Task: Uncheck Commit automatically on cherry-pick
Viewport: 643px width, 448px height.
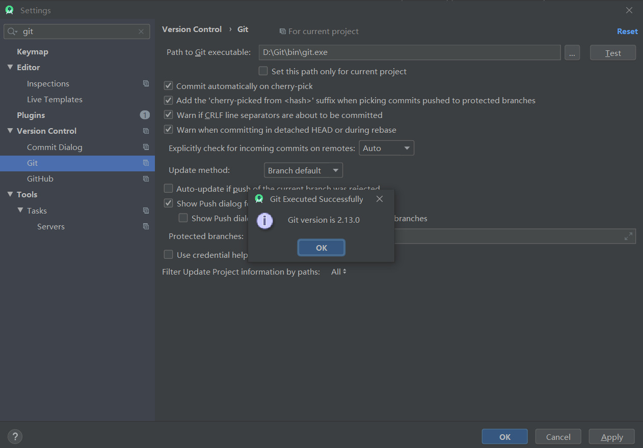Action: pyautogui.click(x=168, y=86)
